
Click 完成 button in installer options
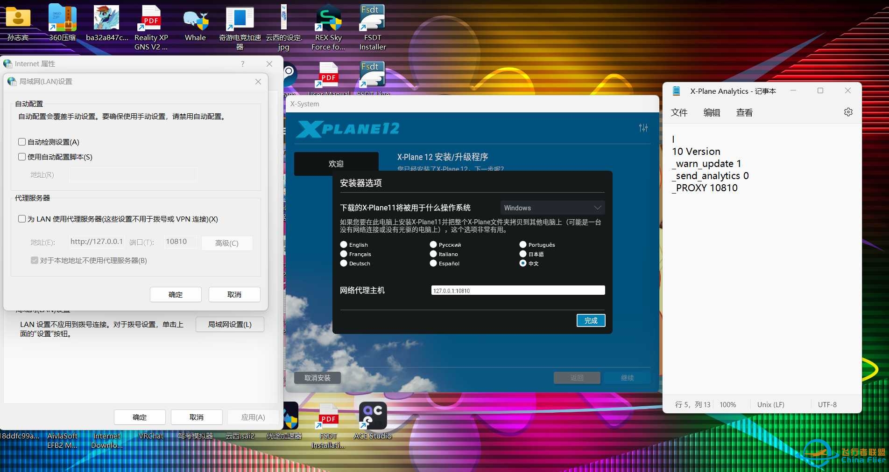pos(591,320)
